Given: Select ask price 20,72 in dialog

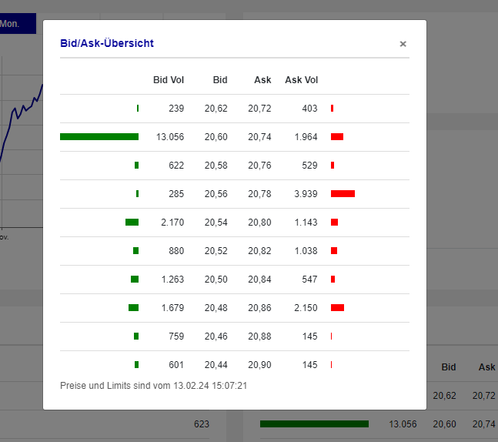Looking at the screenshot, I should tap(259, 109).
